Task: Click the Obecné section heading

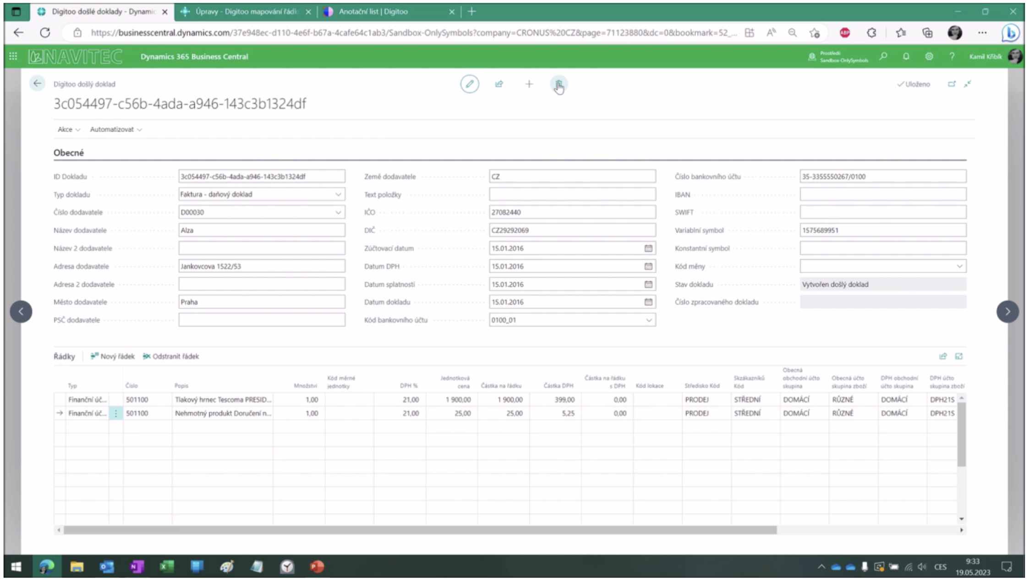Action: [x=69, y=153]
